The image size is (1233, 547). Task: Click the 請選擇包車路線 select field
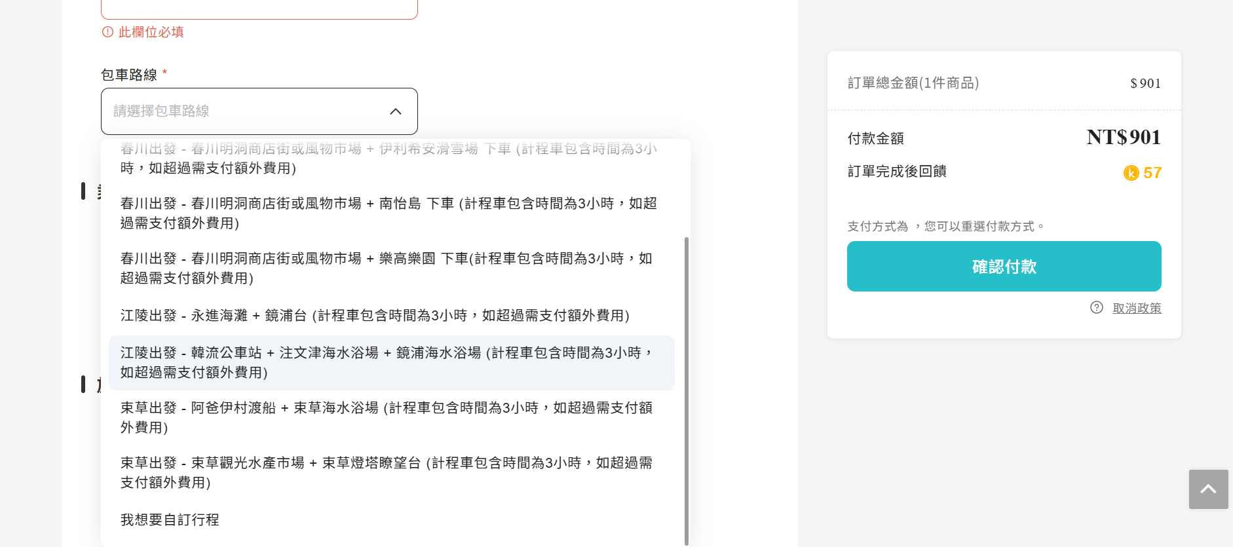click(259, 111)
